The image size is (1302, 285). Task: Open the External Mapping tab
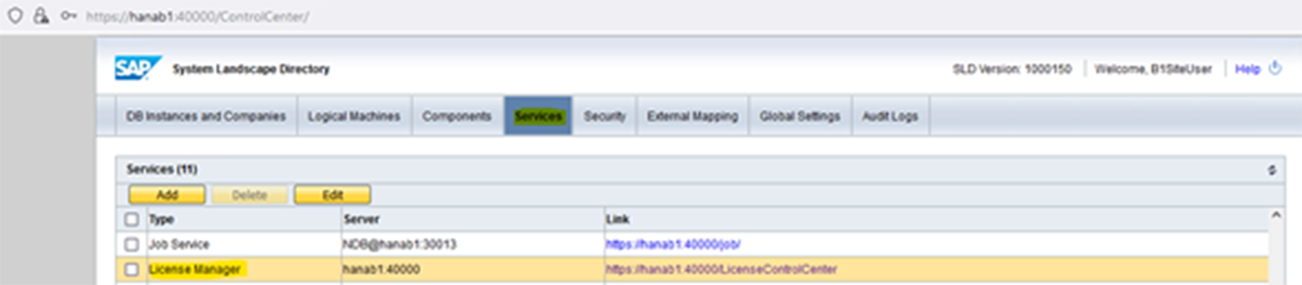click(x=692, y=116)
